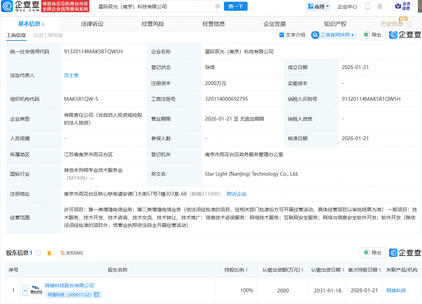Expand the plus icon on shareholder row 1
This screenshot has width=422, height=304.
coord(25,290)
